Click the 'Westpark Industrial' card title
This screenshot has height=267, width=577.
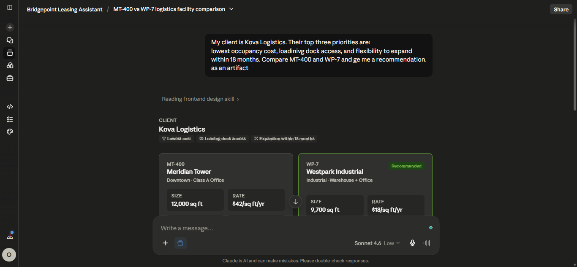click(335, 172)
